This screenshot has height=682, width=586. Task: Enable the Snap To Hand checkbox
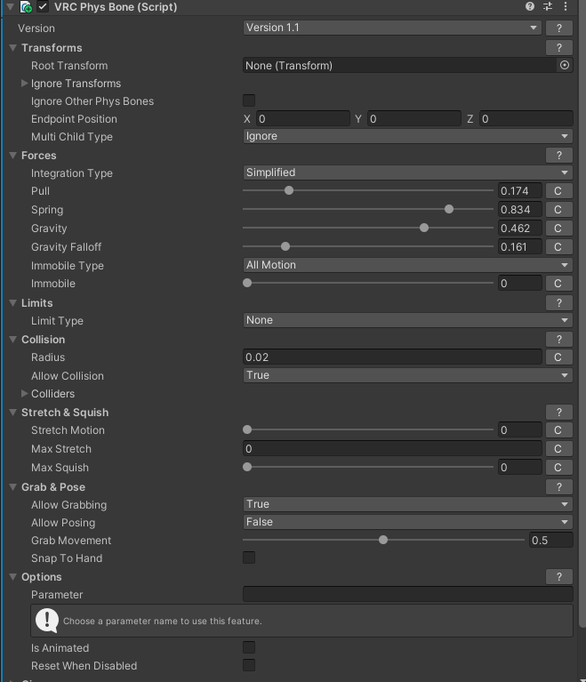(x=249, y=558)
